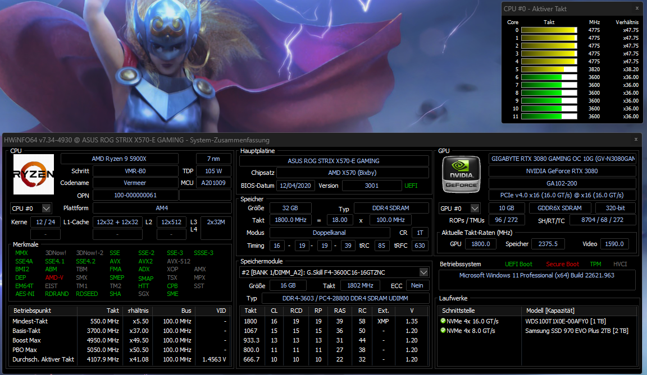Click the Modus Doppelkanal field
647x375 pixels.
(329, 233)
